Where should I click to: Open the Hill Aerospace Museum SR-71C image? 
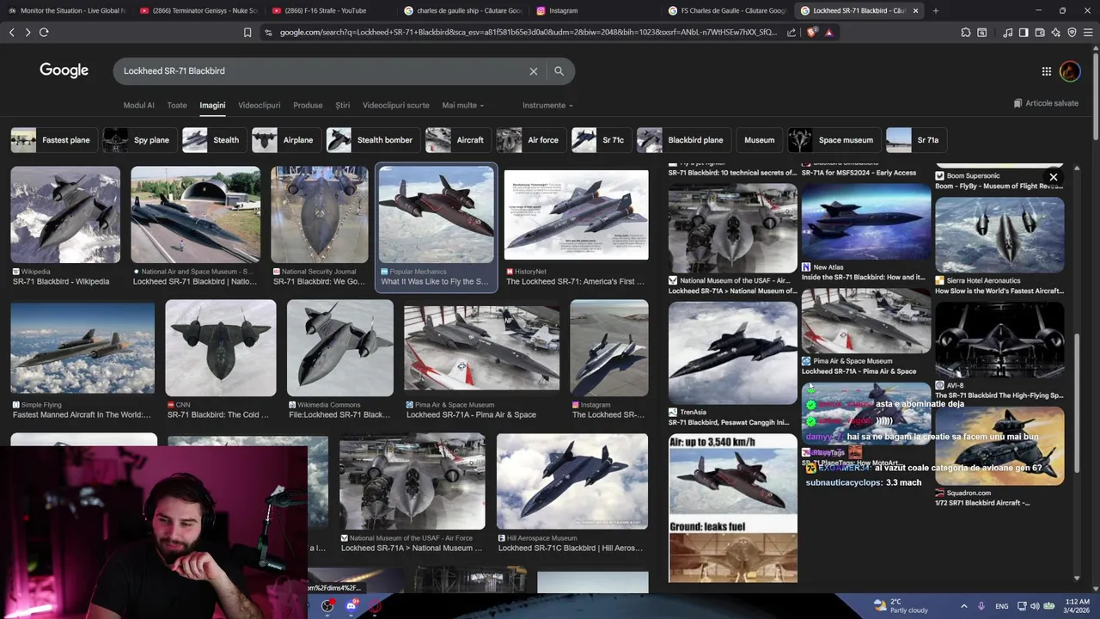572,481
